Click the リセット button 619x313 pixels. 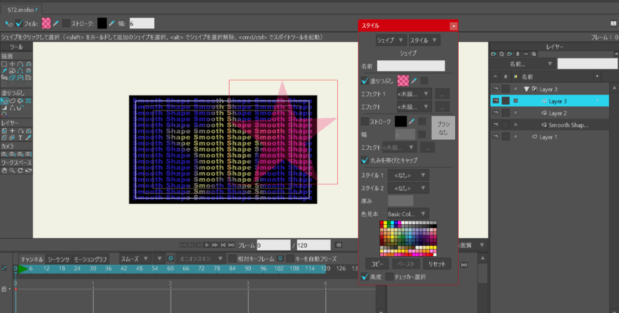click(436, 264)
